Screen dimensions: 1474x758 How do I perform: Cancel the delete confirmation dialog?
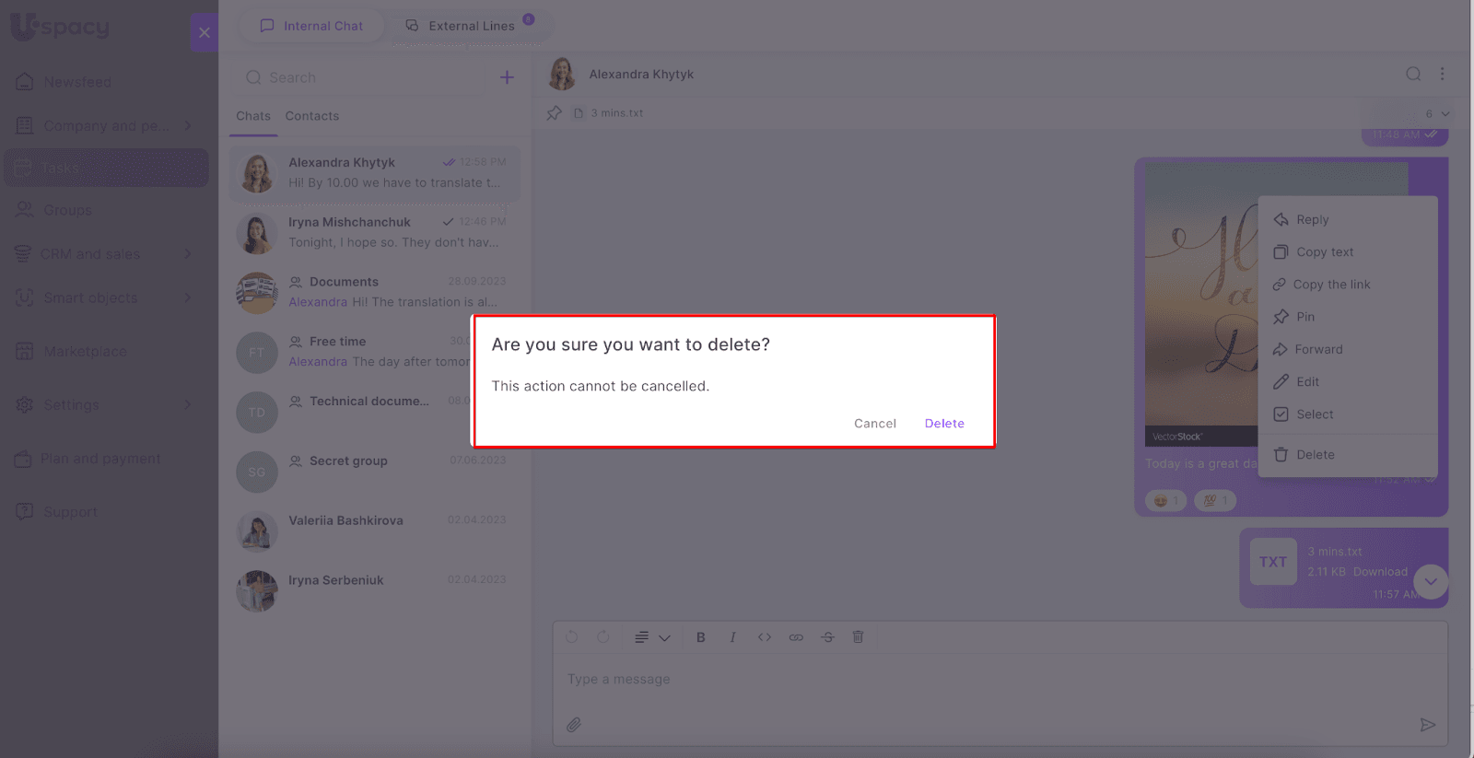click(874, 424)
